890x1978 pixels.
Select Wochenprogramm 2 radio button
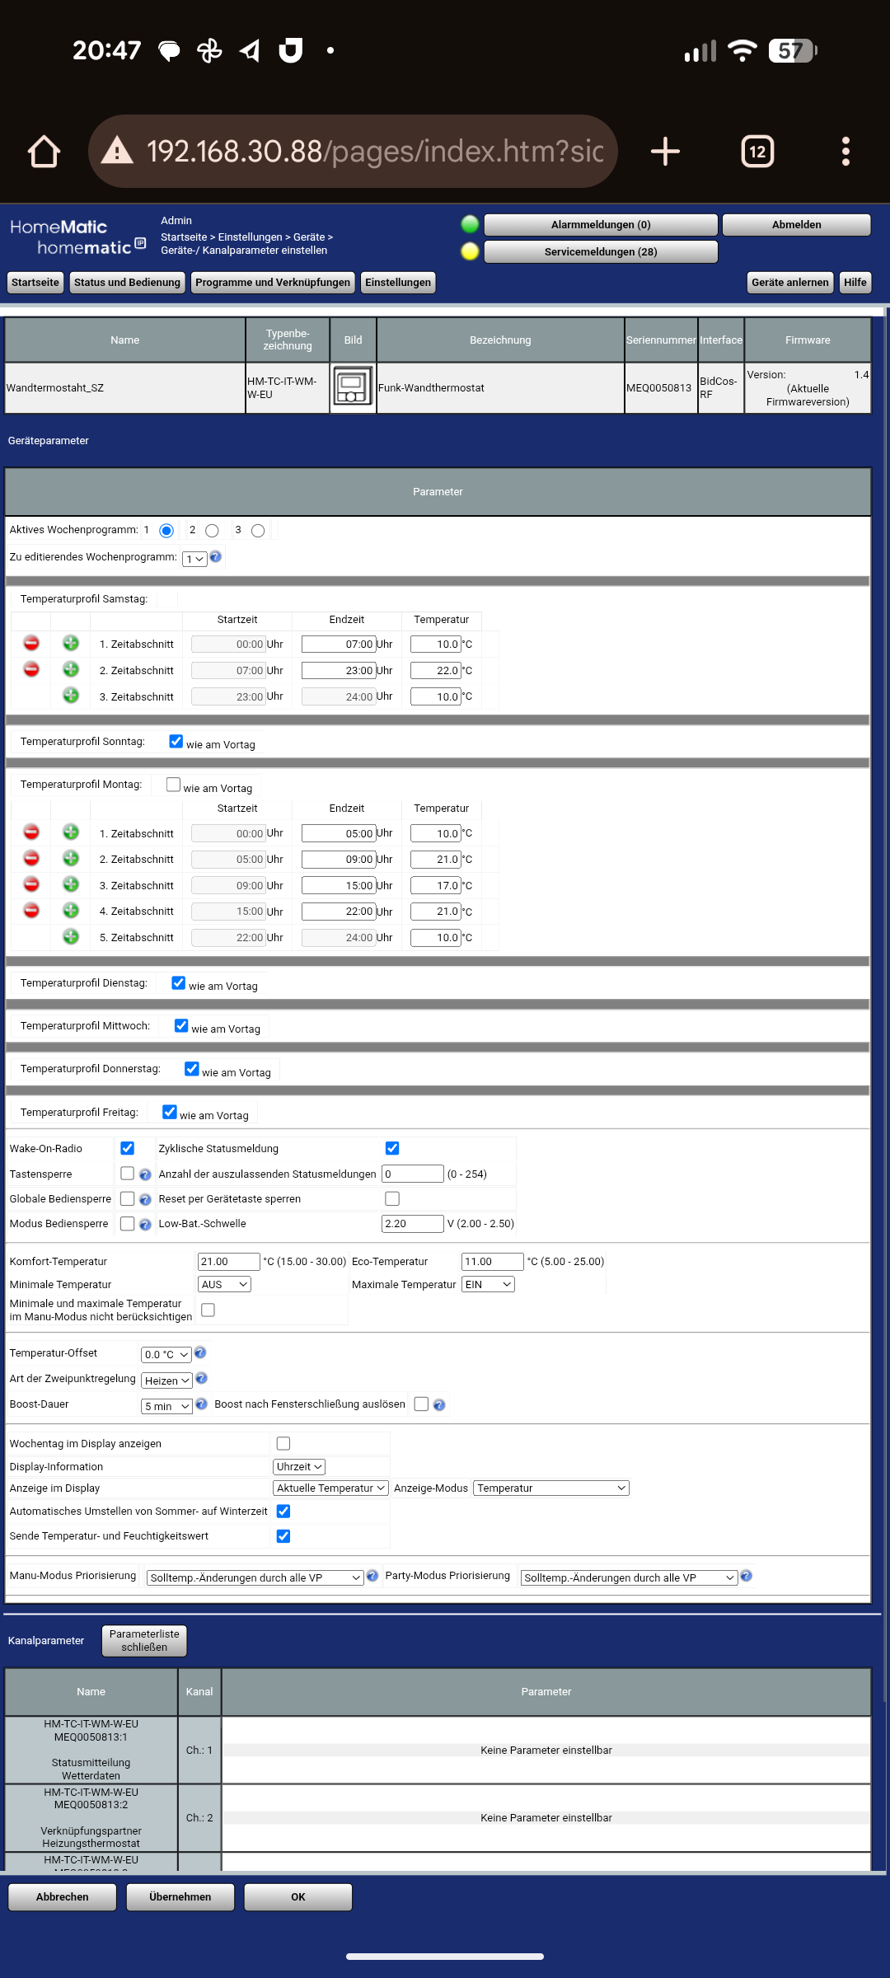(x=212, y=531)
